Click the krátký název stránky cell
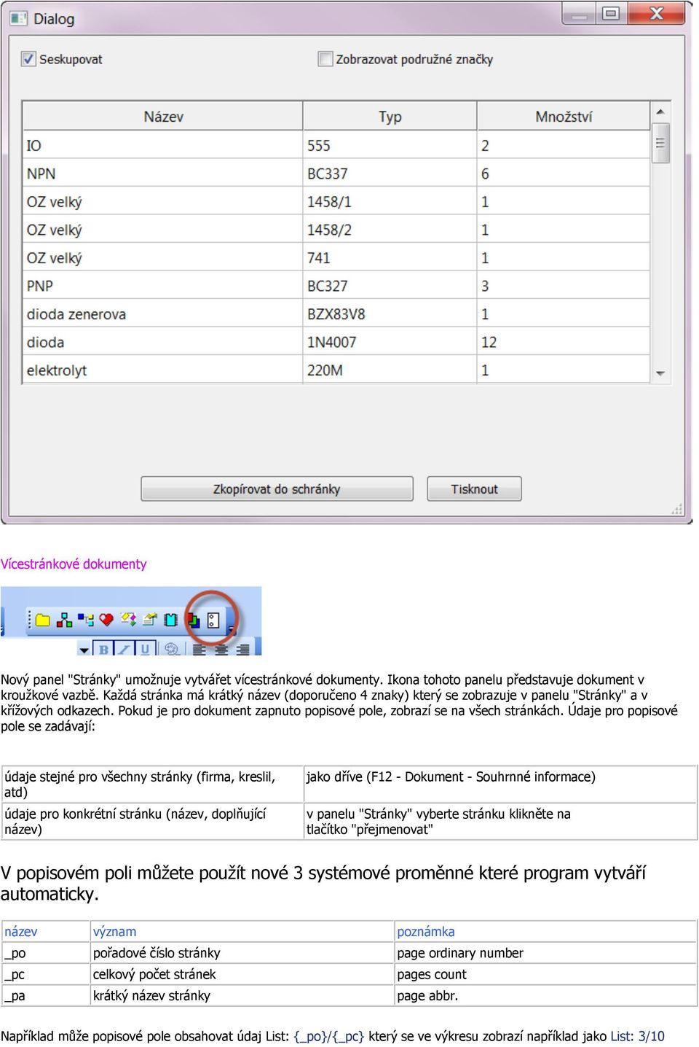699x1047 pixels. (x=242, y=995)
